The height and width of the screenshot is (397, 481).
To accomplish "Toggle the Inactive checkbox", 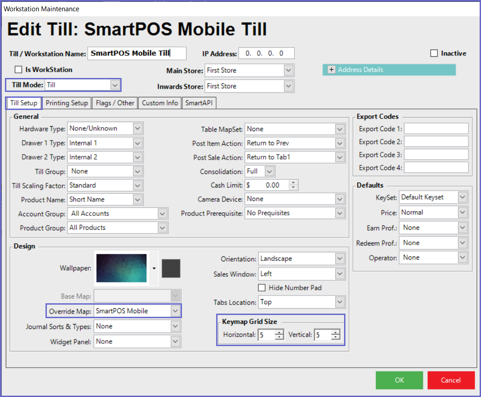I will 434,54.
